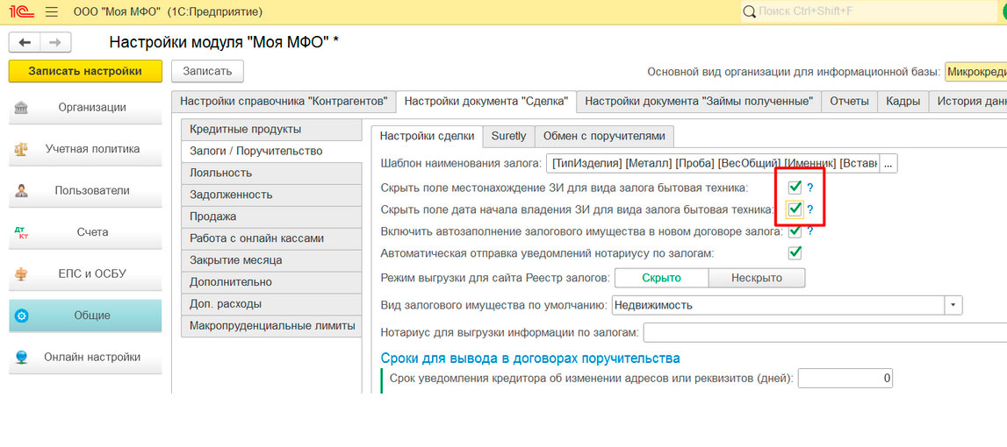Viewport: 1007px width, 447px height.
Task: Click срок уведомления кредитора days field
Action: click(845, 379)
